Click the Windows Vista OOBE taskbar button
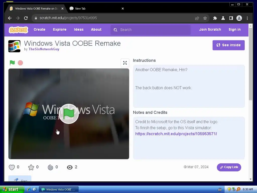This screenshot has height=193, width=257. click(x=59, y=189)
